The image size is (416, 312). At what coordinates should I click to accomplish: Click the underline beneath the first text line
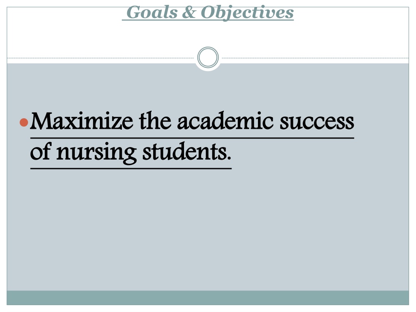click(192, 138)
